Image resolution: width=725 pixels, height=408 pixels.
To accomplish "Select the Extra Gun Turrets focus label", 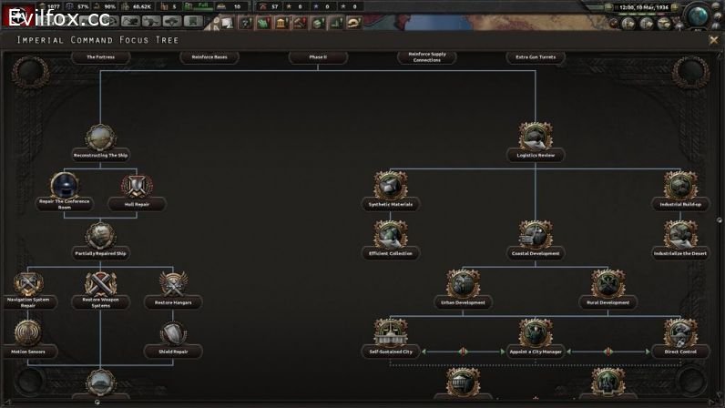I will [x=535, y=57].
